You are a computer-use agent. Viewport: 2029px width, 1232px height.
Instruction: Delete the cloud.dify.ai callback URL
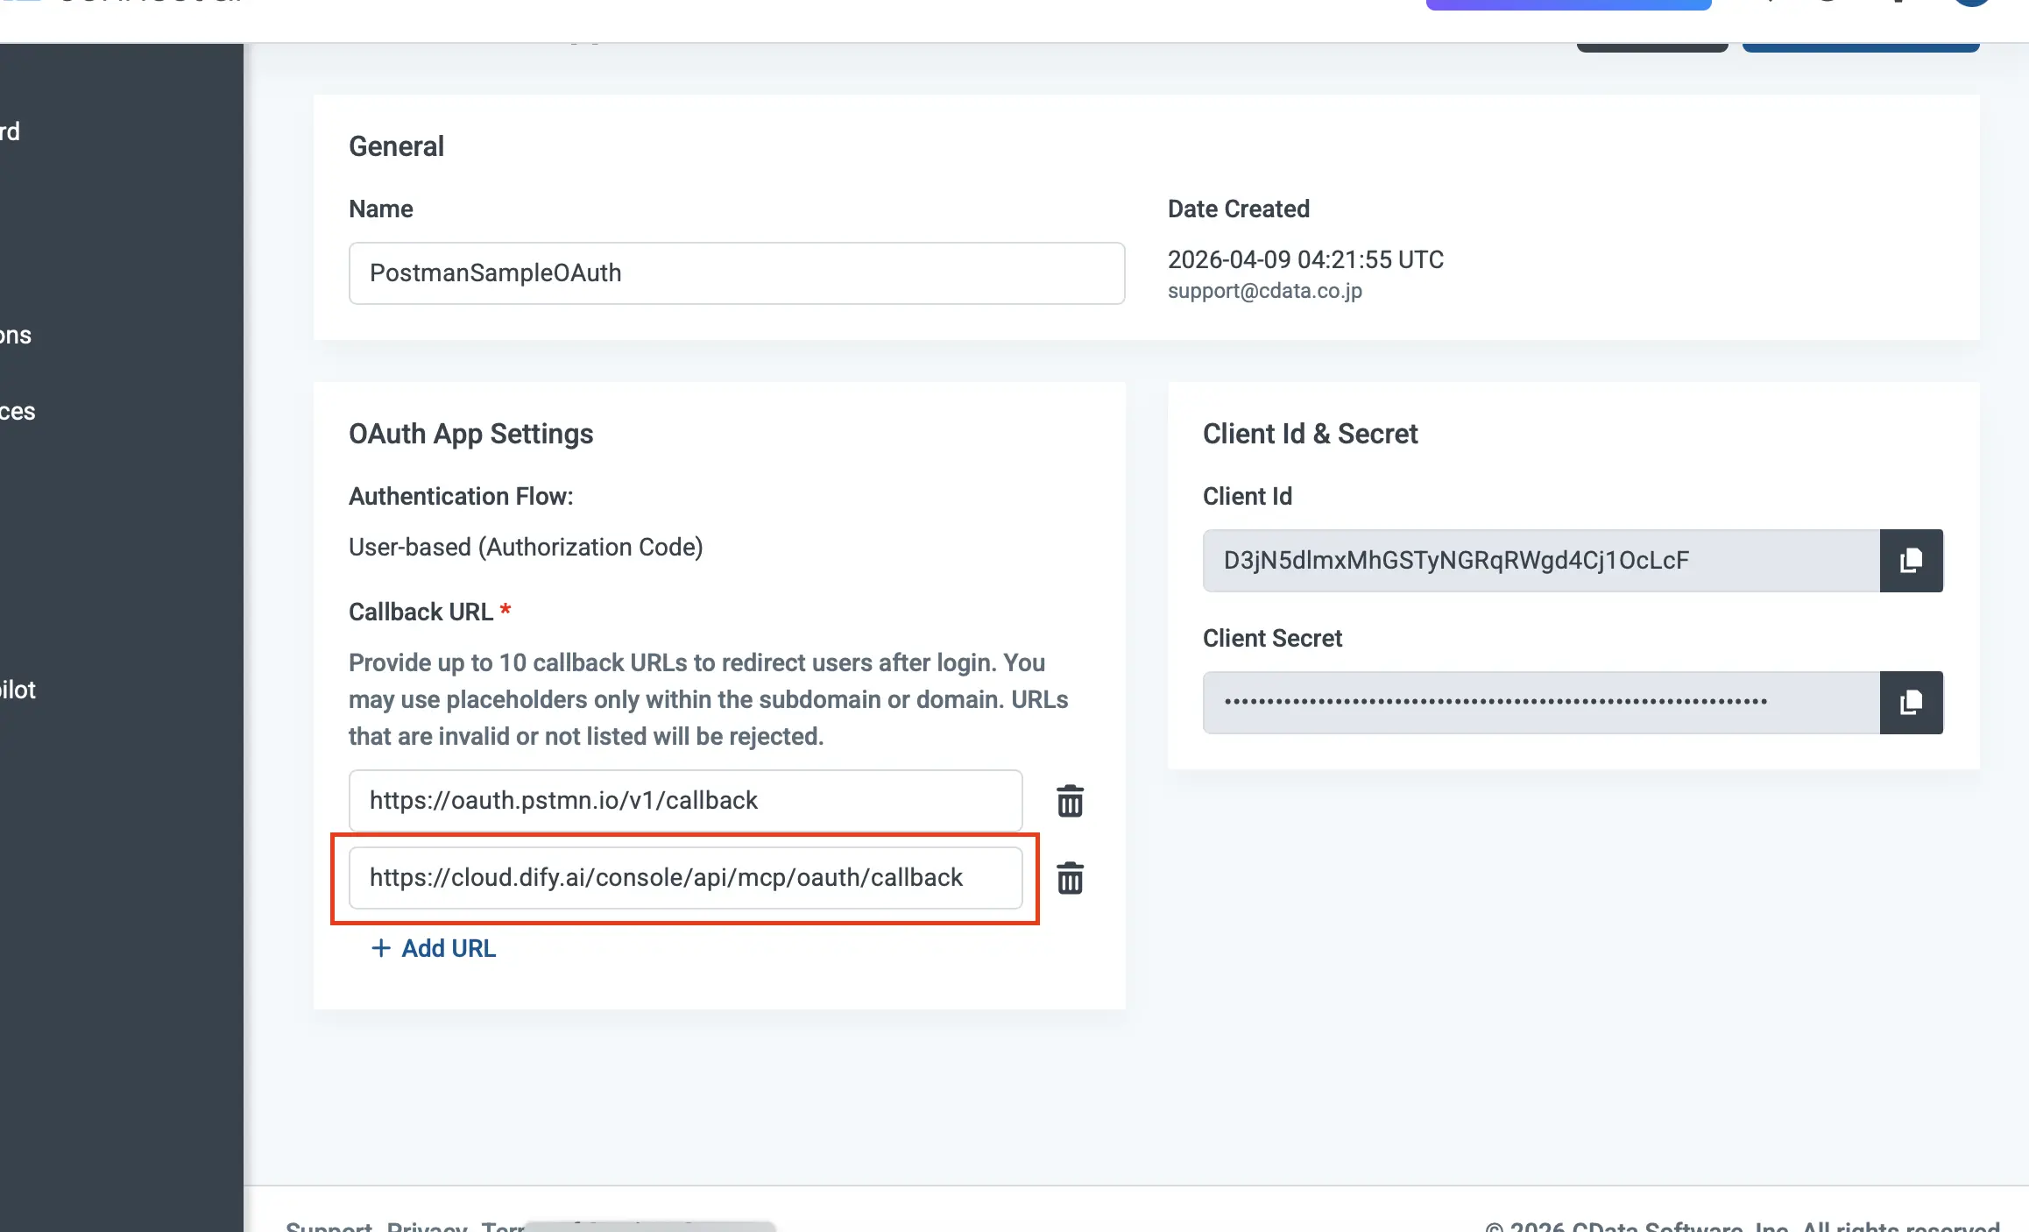(1070, 878)
